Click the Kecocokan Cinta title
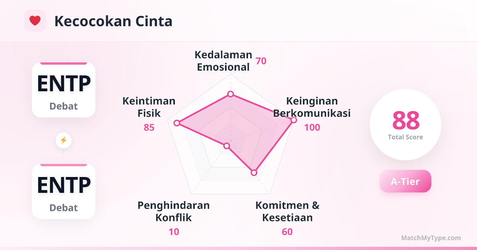477x250 pixels. click(x=113, y=21)
